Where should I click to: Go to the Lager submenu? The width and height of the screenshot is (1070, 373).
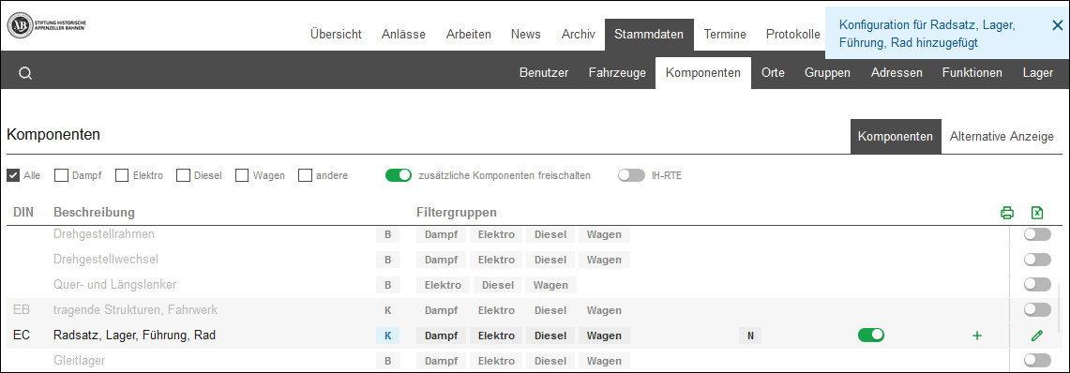(1037, 73)
